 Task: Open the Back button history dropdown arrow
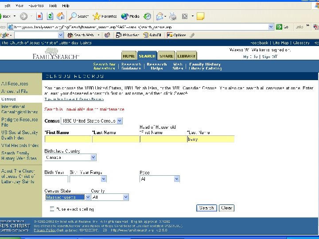pyautogui.click(x=15, y=16)
